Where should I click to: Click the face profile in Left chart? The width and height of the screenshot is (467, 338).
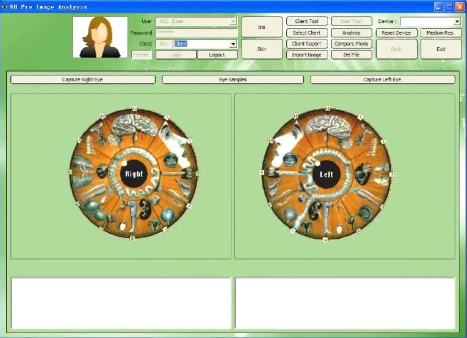287,143
